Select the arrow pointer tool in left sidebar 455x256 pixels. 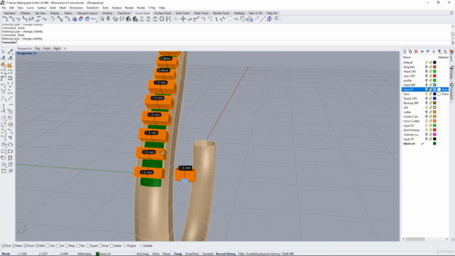(x=4, y=52)
